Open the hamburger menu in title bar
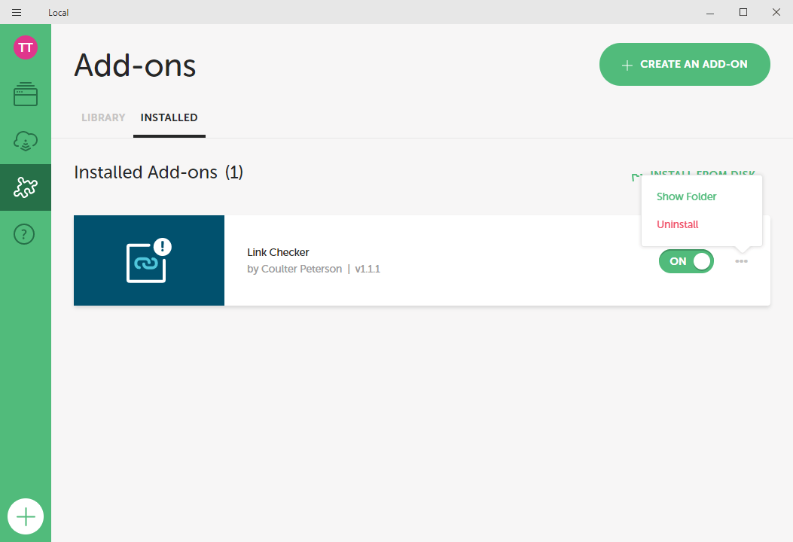Viewport: 793px width, 542px height. (17, 12)
